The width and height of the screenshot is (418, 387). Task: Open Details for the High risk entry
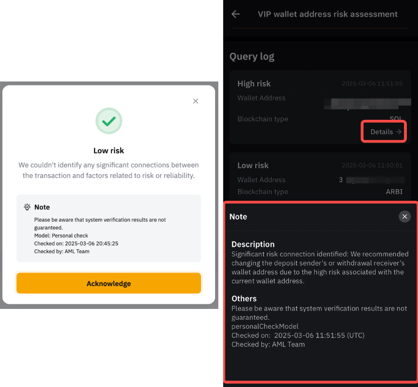coord(383,131)
